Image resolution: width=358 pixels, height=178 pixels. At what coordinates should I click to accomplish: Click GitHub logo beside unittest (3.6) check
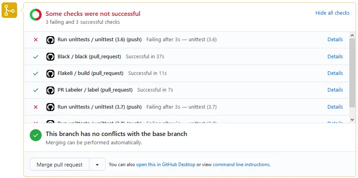coord(50,40)
